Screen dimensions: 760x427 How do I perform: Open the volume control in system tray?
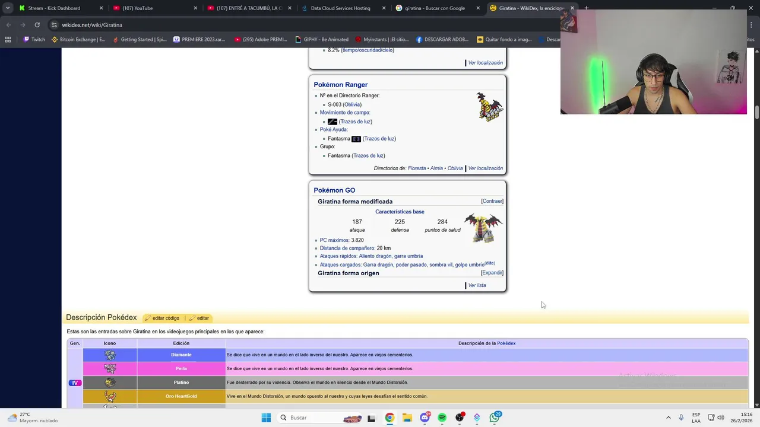pyautogui.click(x=721, y=418)
